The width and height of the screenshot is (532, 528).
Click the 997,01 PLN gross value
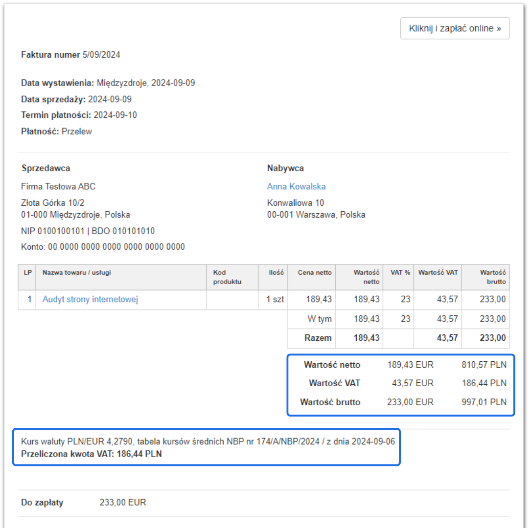484,402
